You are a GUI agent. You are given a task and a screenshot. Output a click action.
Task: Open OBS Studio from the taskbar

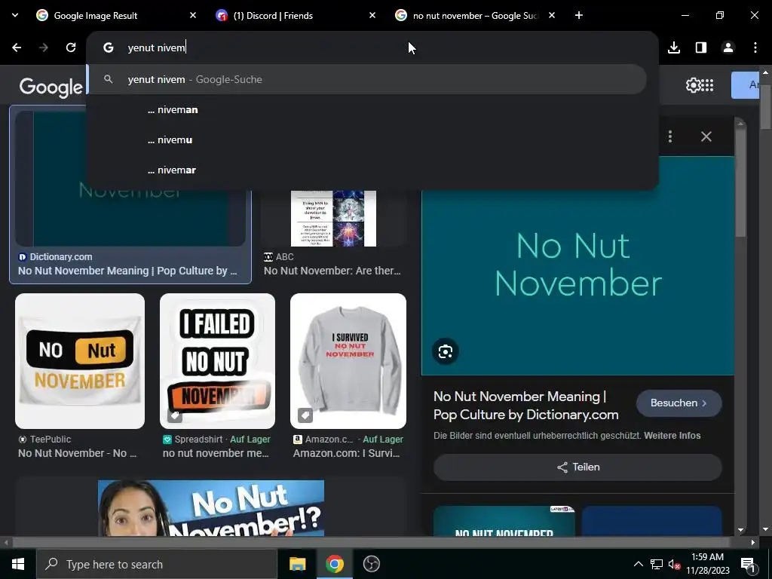371,564
